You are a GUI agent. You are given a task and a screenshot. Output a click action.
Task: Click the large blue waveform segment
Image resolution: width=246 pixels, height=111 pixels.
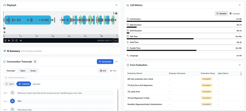28,20
